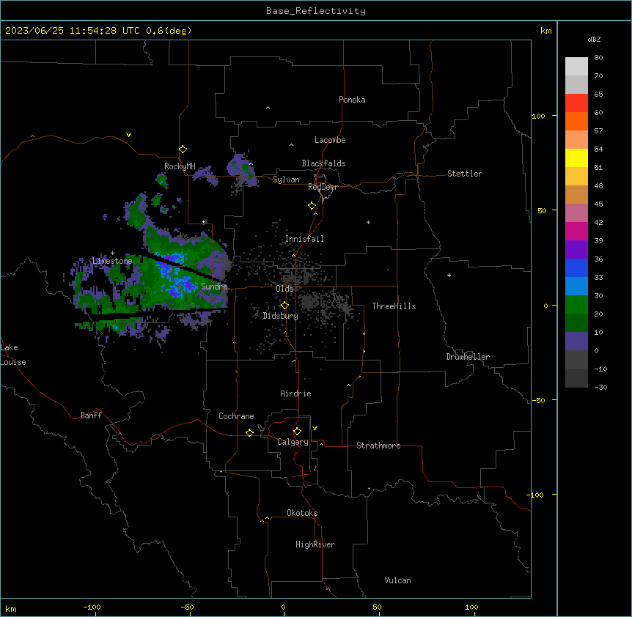Image resolution: width=632 pixels, height=617 pixels.
Task: Pick the orange 57-60 dBZ legend swatch
Action: pyautogui.click(x=576, y=121)
